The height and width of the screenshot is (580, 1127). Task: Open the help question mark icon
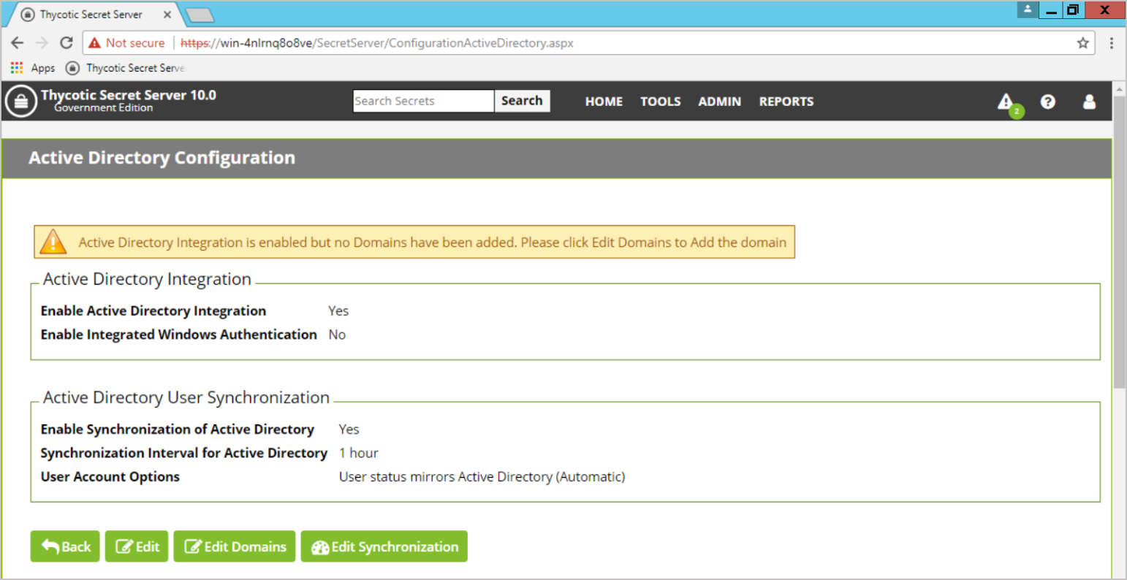point(1047,102)
